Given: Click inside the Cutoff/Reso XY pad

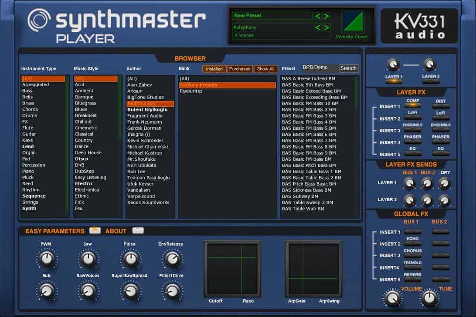Looking at the screenshot, I should (x=232, y=269).
